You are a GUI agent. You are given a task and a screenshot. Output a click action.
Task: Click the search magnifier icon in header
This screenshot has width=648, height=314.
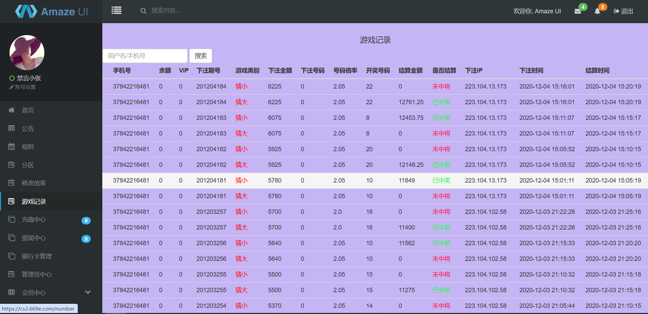[143, 11]
